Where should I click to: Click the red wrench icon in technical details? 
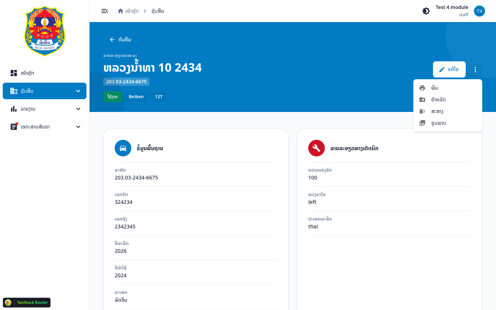coord(317,148)
